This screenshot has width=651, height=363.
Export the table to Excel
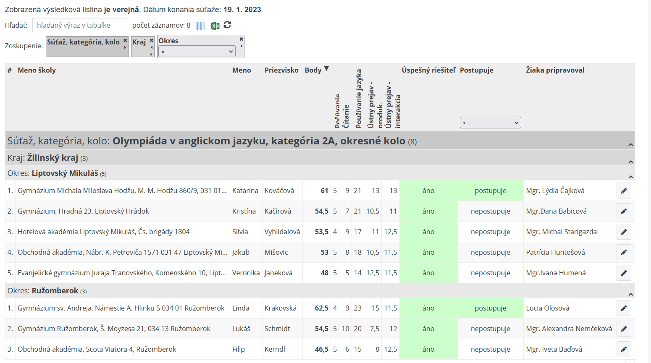(x=215, y=26)
